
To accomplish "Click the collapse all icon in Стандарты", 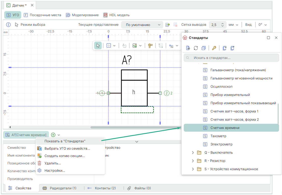I will coord(203,48).
